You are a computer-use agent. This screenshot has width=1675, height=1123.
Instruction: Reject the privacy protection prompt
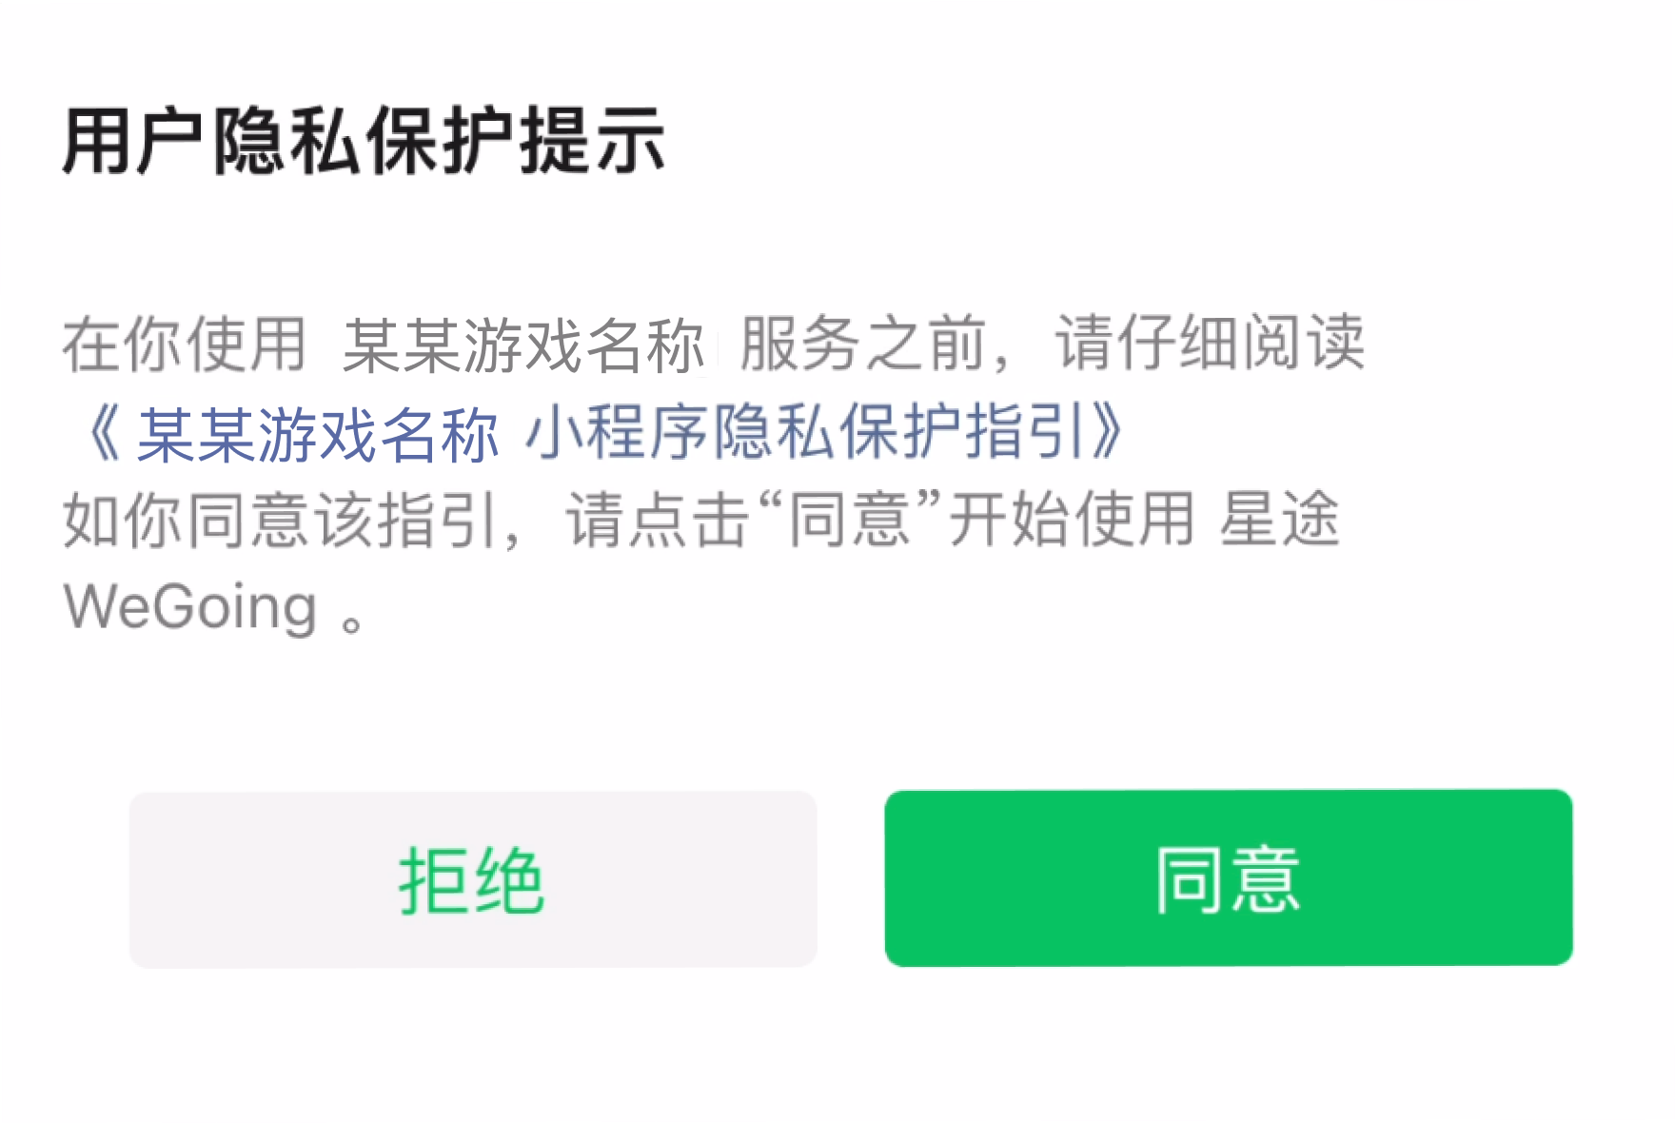pyautogui.click(x=473, y=879)
